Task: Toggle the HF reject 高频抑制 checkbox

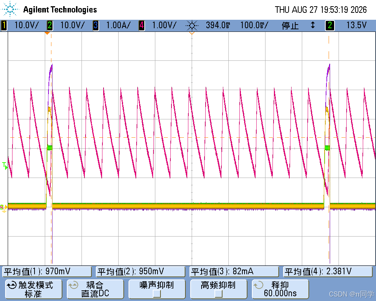Action: (x=218, y=293)
